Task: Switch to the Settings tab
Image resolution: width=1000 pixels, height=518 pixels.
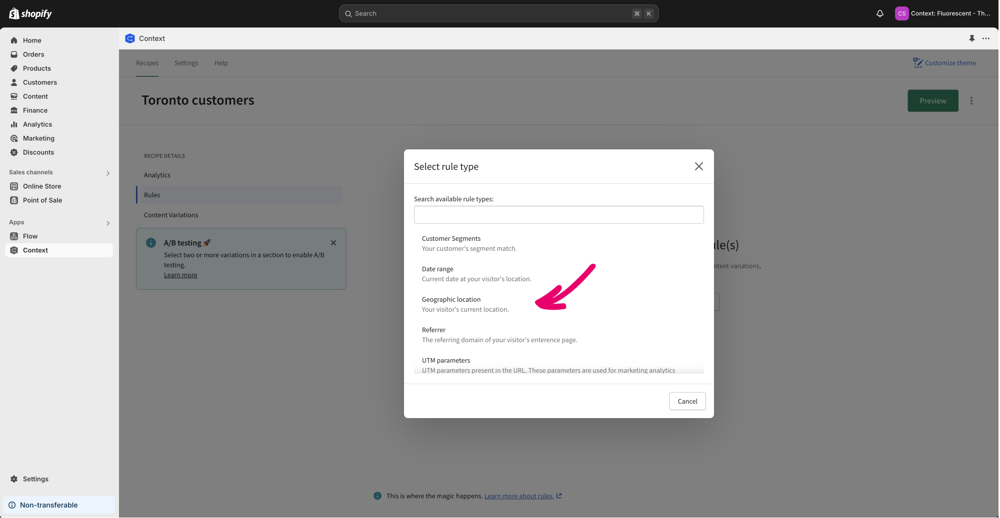Action: [x=186, y=63]
